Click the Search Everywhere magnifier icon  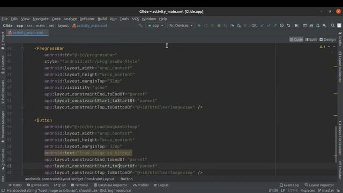(332, 26)
